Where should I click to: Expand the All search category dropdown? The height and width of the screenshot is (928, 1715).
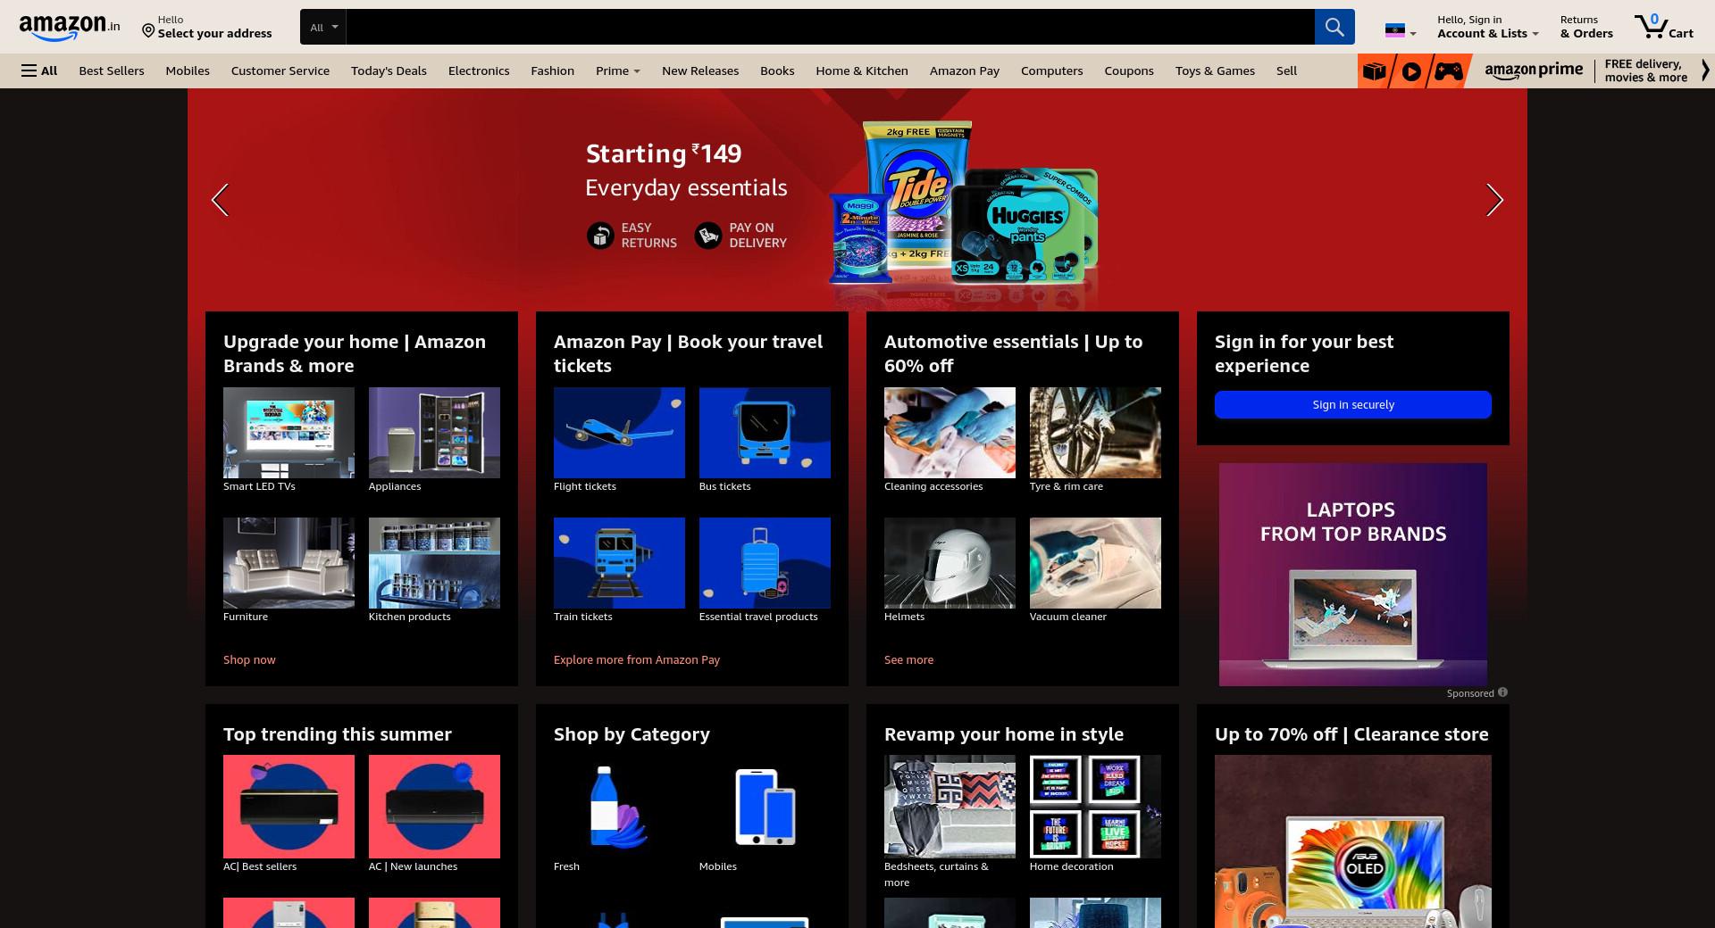pyautogui.click(x=323, y=27)
